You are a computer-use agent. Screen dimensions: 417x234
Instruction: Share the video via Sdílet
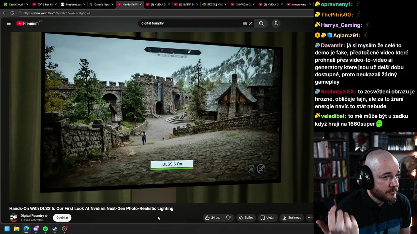[246, 218]
